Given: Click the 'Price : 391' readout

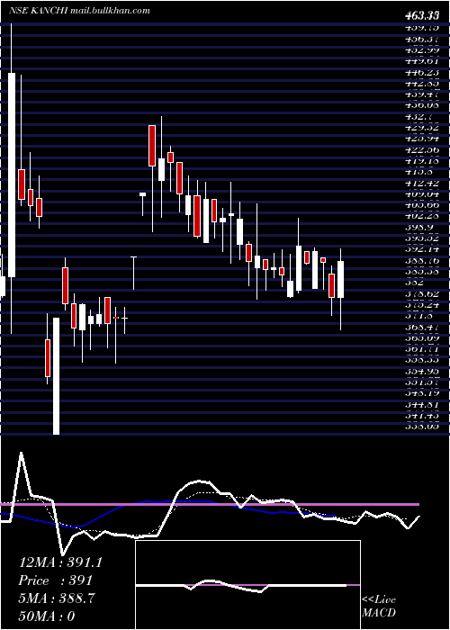Looking at the screenshot, I should pos(56,581).
